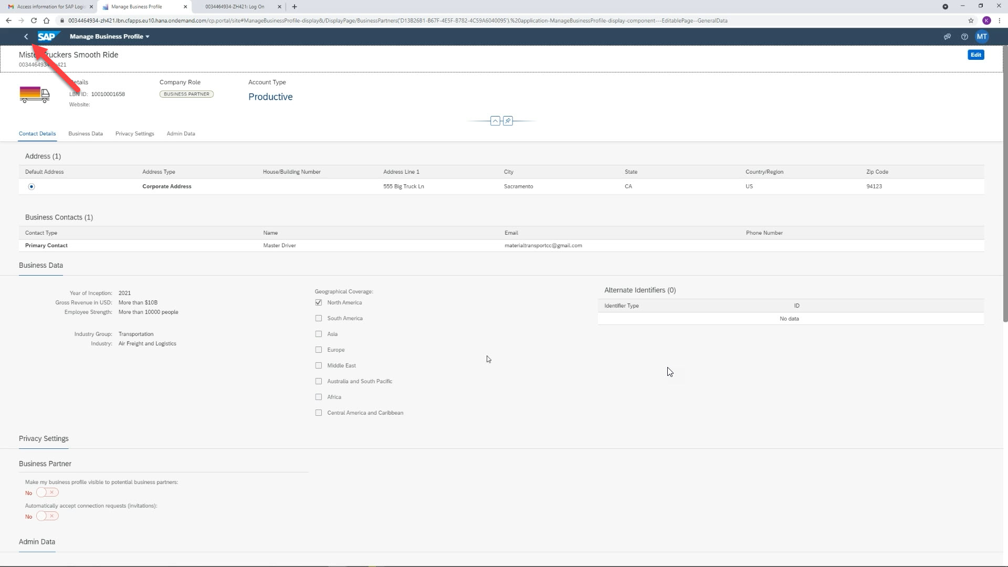Viewport: 1008px width, 567px height.
Task: Pin the header with the pin button
Action: [508, 121]
